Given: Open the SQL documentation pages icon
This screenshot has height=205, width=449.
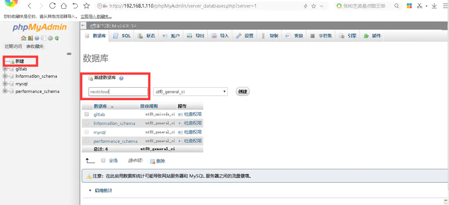Looking at the screenshot, I should click(43, 38).
